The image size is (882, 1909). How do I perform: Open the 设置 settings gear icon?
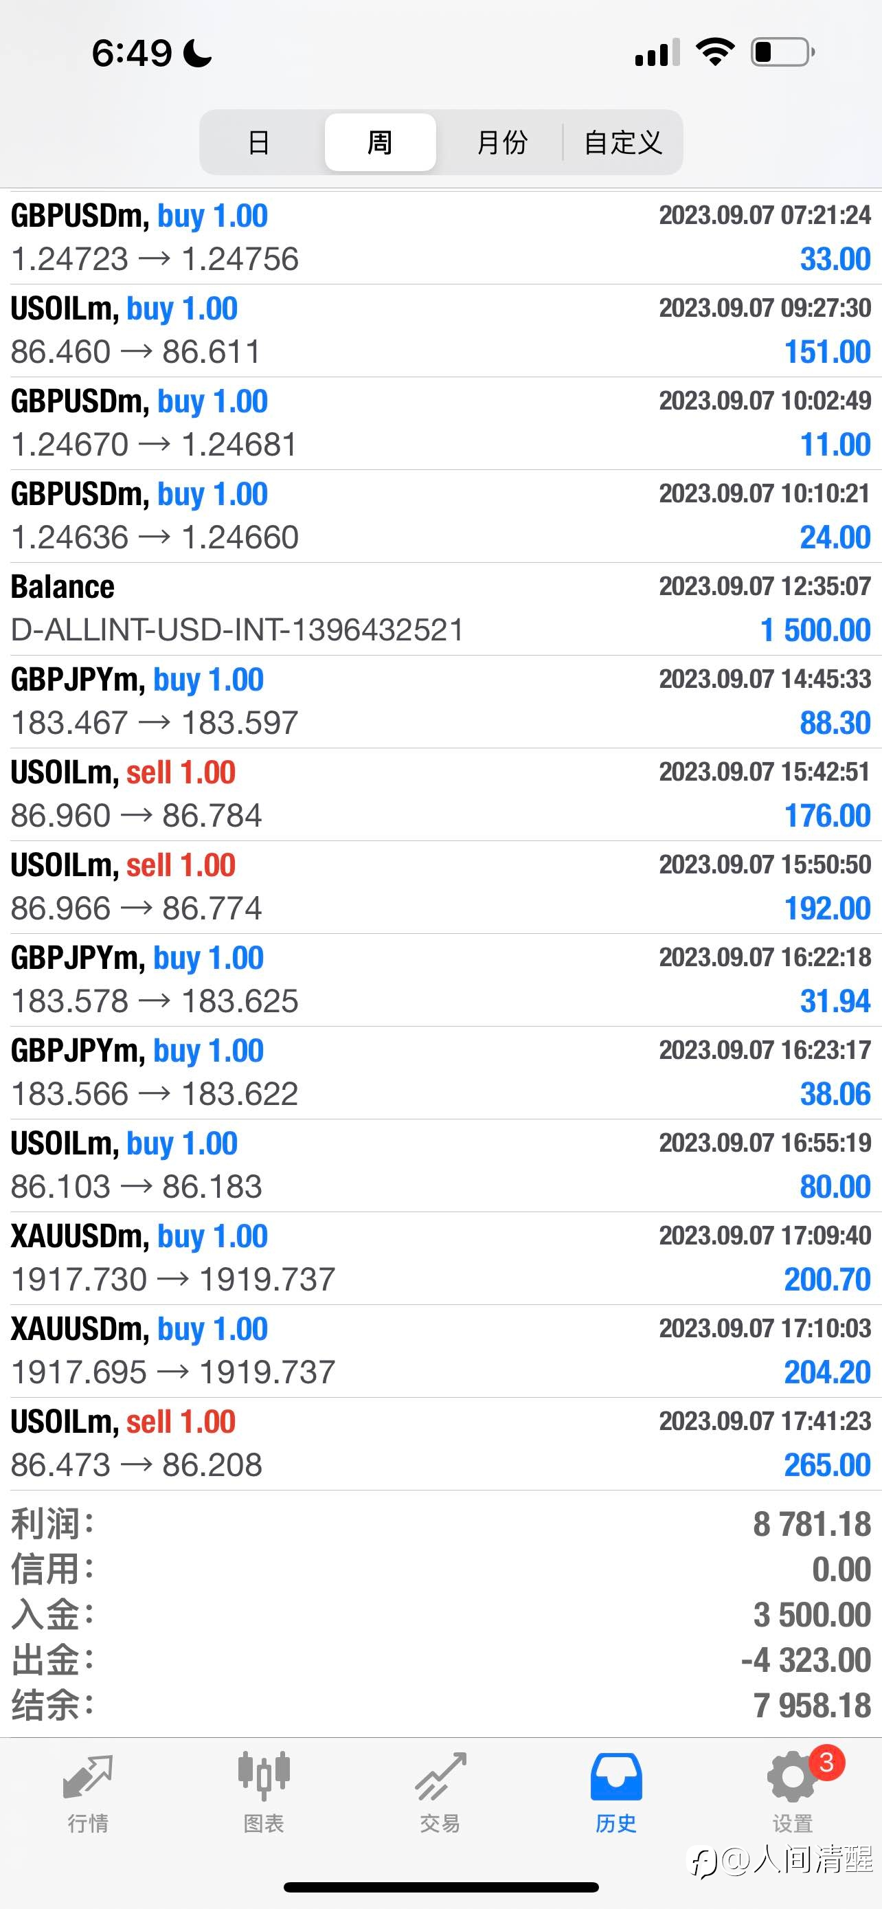click(791, 1777)
